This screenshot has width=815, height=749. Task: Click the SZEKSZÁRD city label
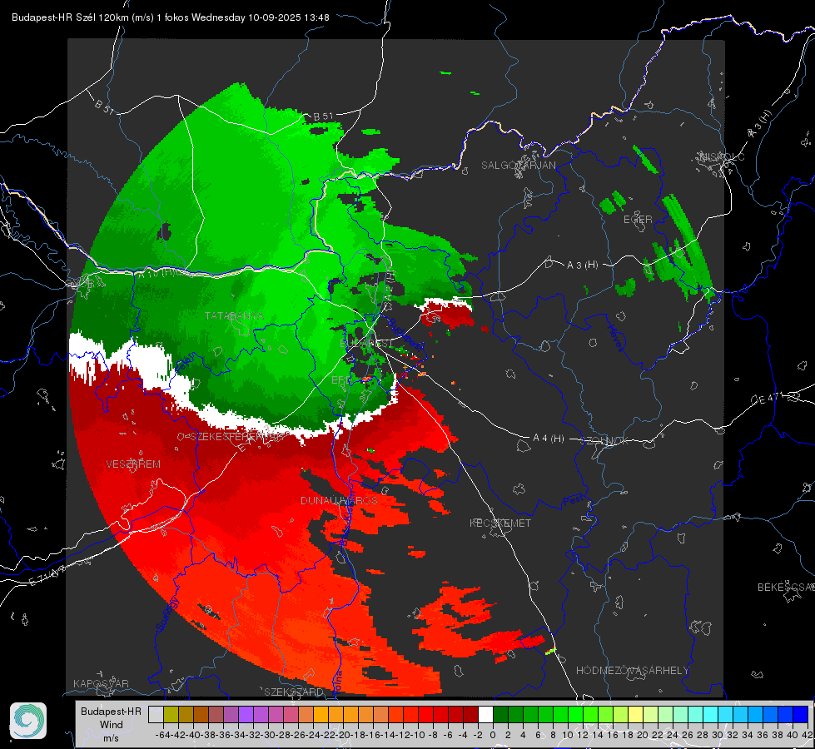(x=294, y=692)
